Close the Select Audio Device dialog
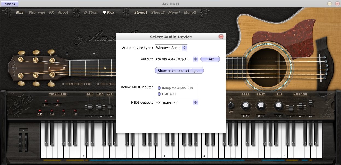The width and height of the screenshot is (341, 165). point(221,37)
